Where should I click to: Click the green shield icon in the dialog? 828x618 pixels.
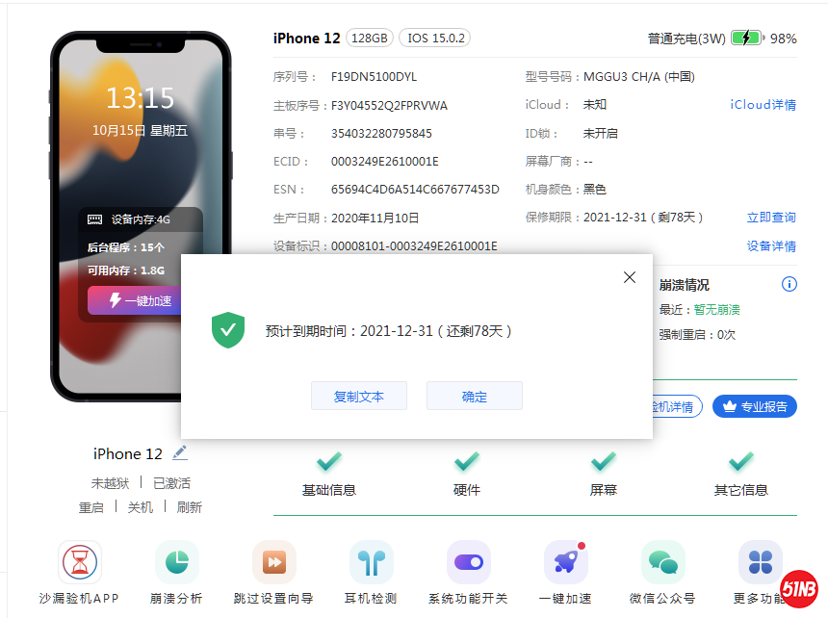coord(228,330)
